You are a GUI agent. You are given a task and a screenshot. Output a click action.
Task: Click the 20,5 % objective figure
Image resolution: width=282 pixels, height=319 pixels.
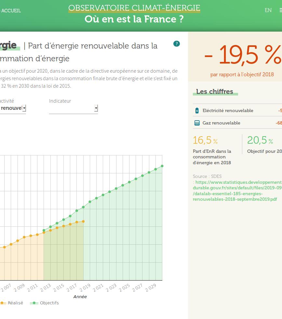click(260, 140)
